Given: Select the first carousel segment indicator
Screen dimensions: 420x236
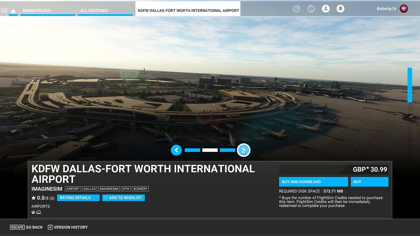Looking at the screenshot, I should [x=192, y=150].
